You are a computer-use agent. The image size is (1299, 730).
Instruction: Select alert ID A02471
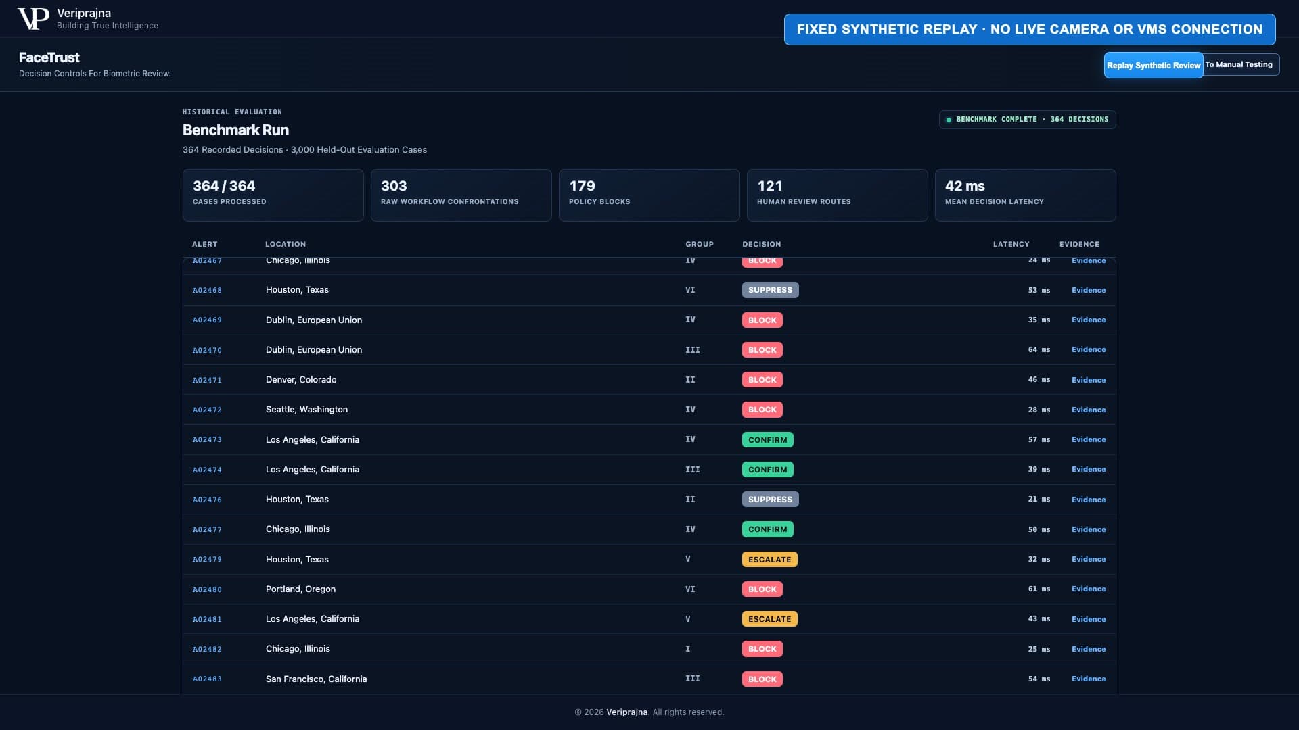[207, 380]
